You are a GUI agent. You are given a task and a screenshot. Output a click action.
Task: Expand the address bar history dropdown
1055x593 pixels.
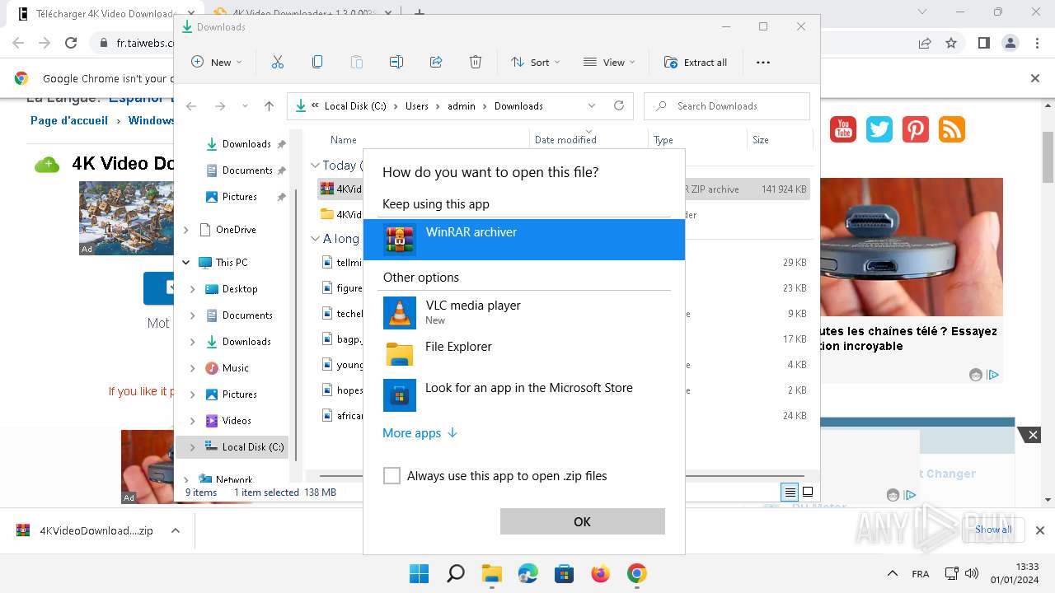(592, 106)
